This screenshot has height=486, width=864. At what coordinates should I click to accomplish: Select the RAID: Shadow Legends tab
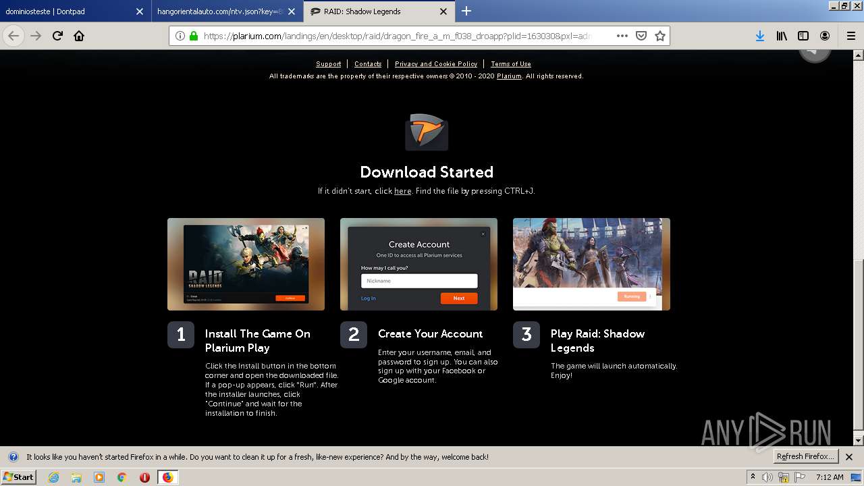pos(379,11)
